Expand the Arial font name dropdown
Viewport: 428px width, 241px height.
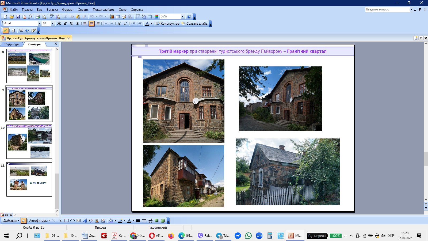pyautogui.click(x=40, y=24)
